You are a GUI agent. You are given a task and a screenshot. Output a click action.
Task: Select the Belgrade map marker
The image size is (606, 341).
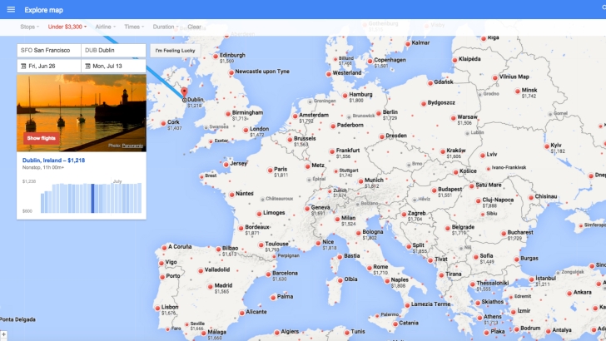(448, 228)
